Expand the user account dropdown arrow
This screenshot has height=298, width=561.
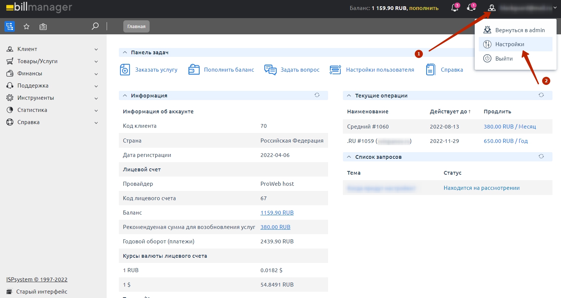pos(555,8)
